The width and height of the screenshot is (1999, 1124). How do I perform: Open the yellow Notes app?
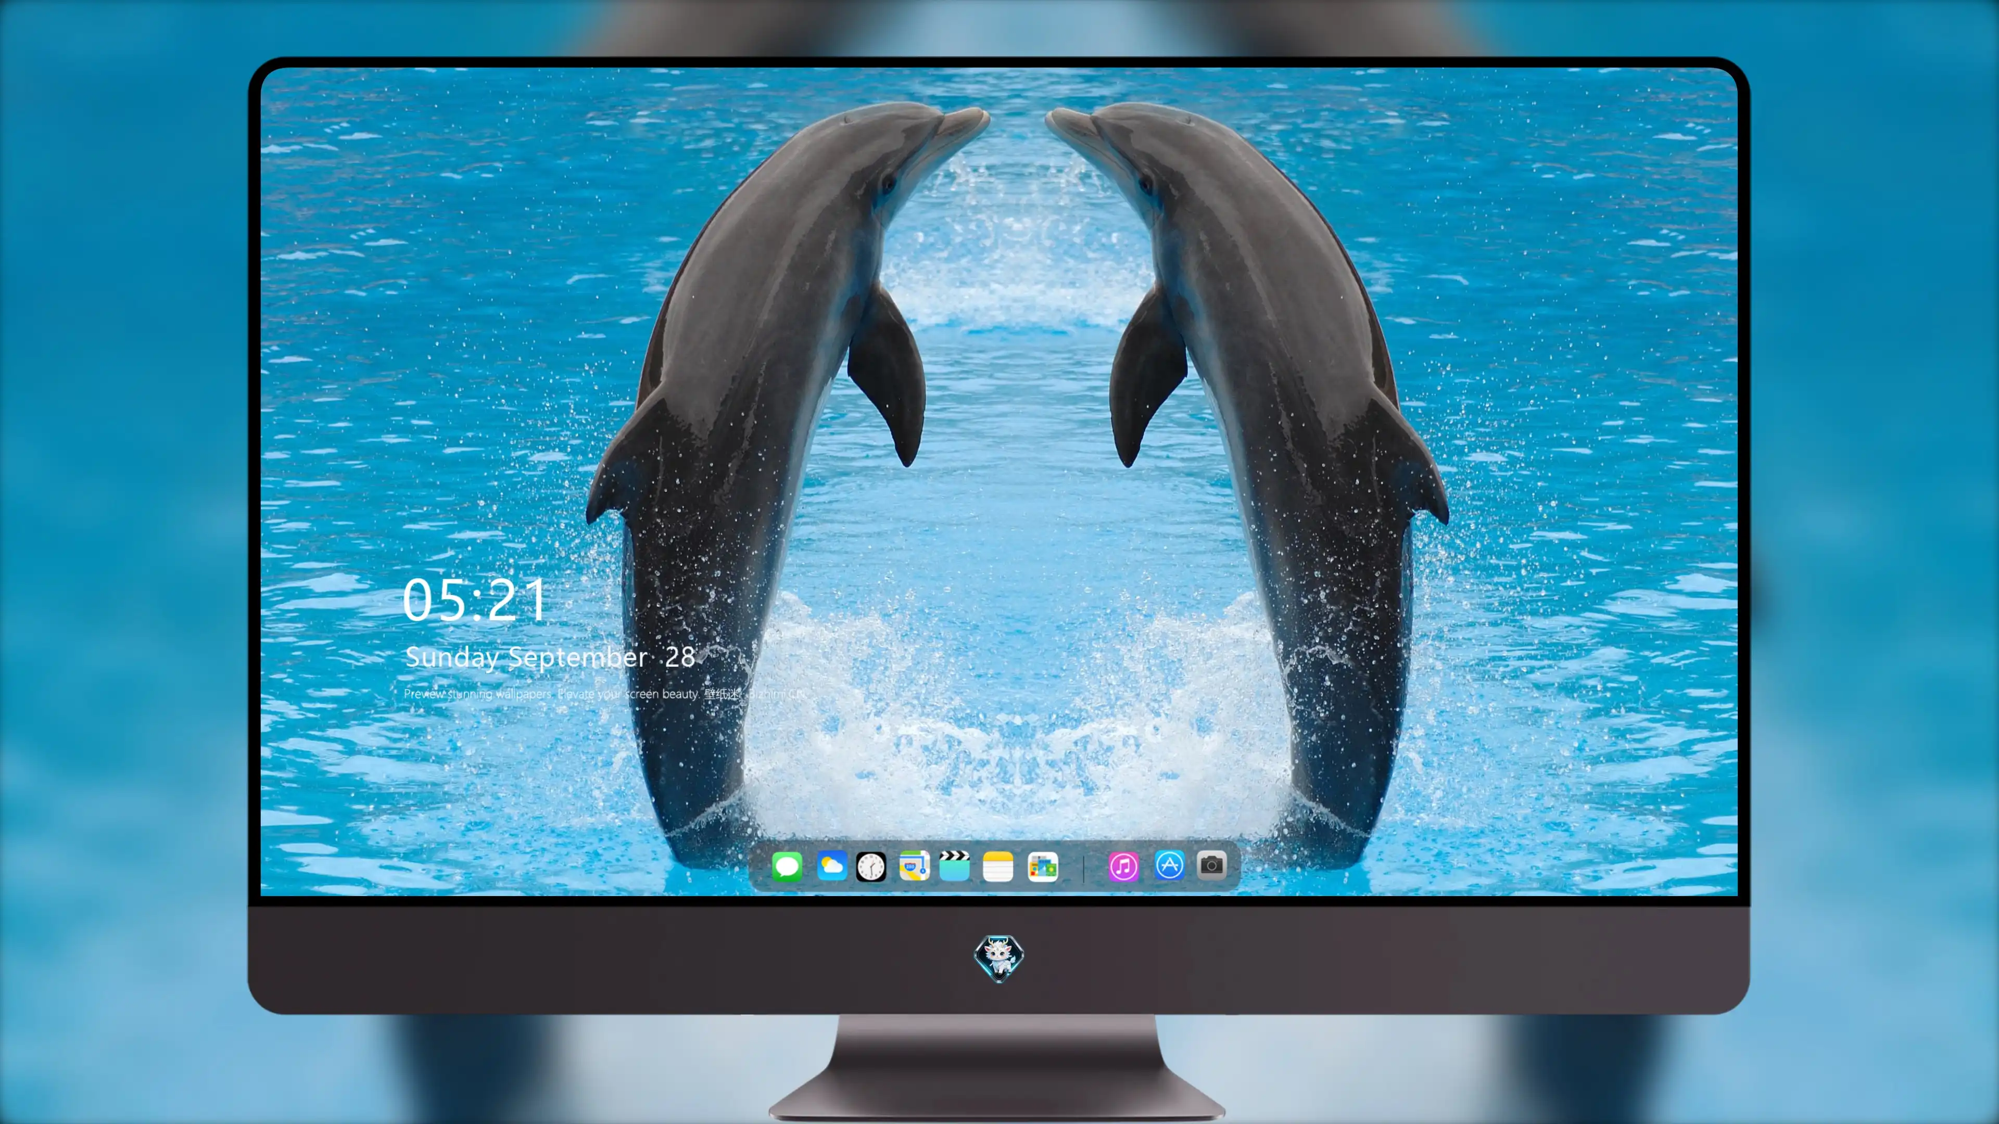[x=998, y=866]
